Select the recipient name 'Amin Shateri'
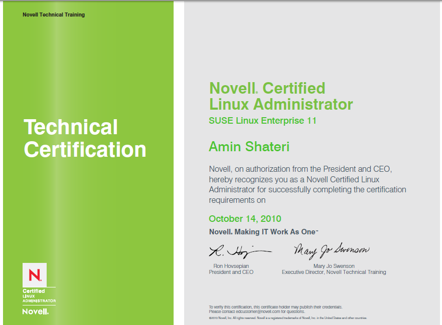The image size is (442, 325). (249, 147)
